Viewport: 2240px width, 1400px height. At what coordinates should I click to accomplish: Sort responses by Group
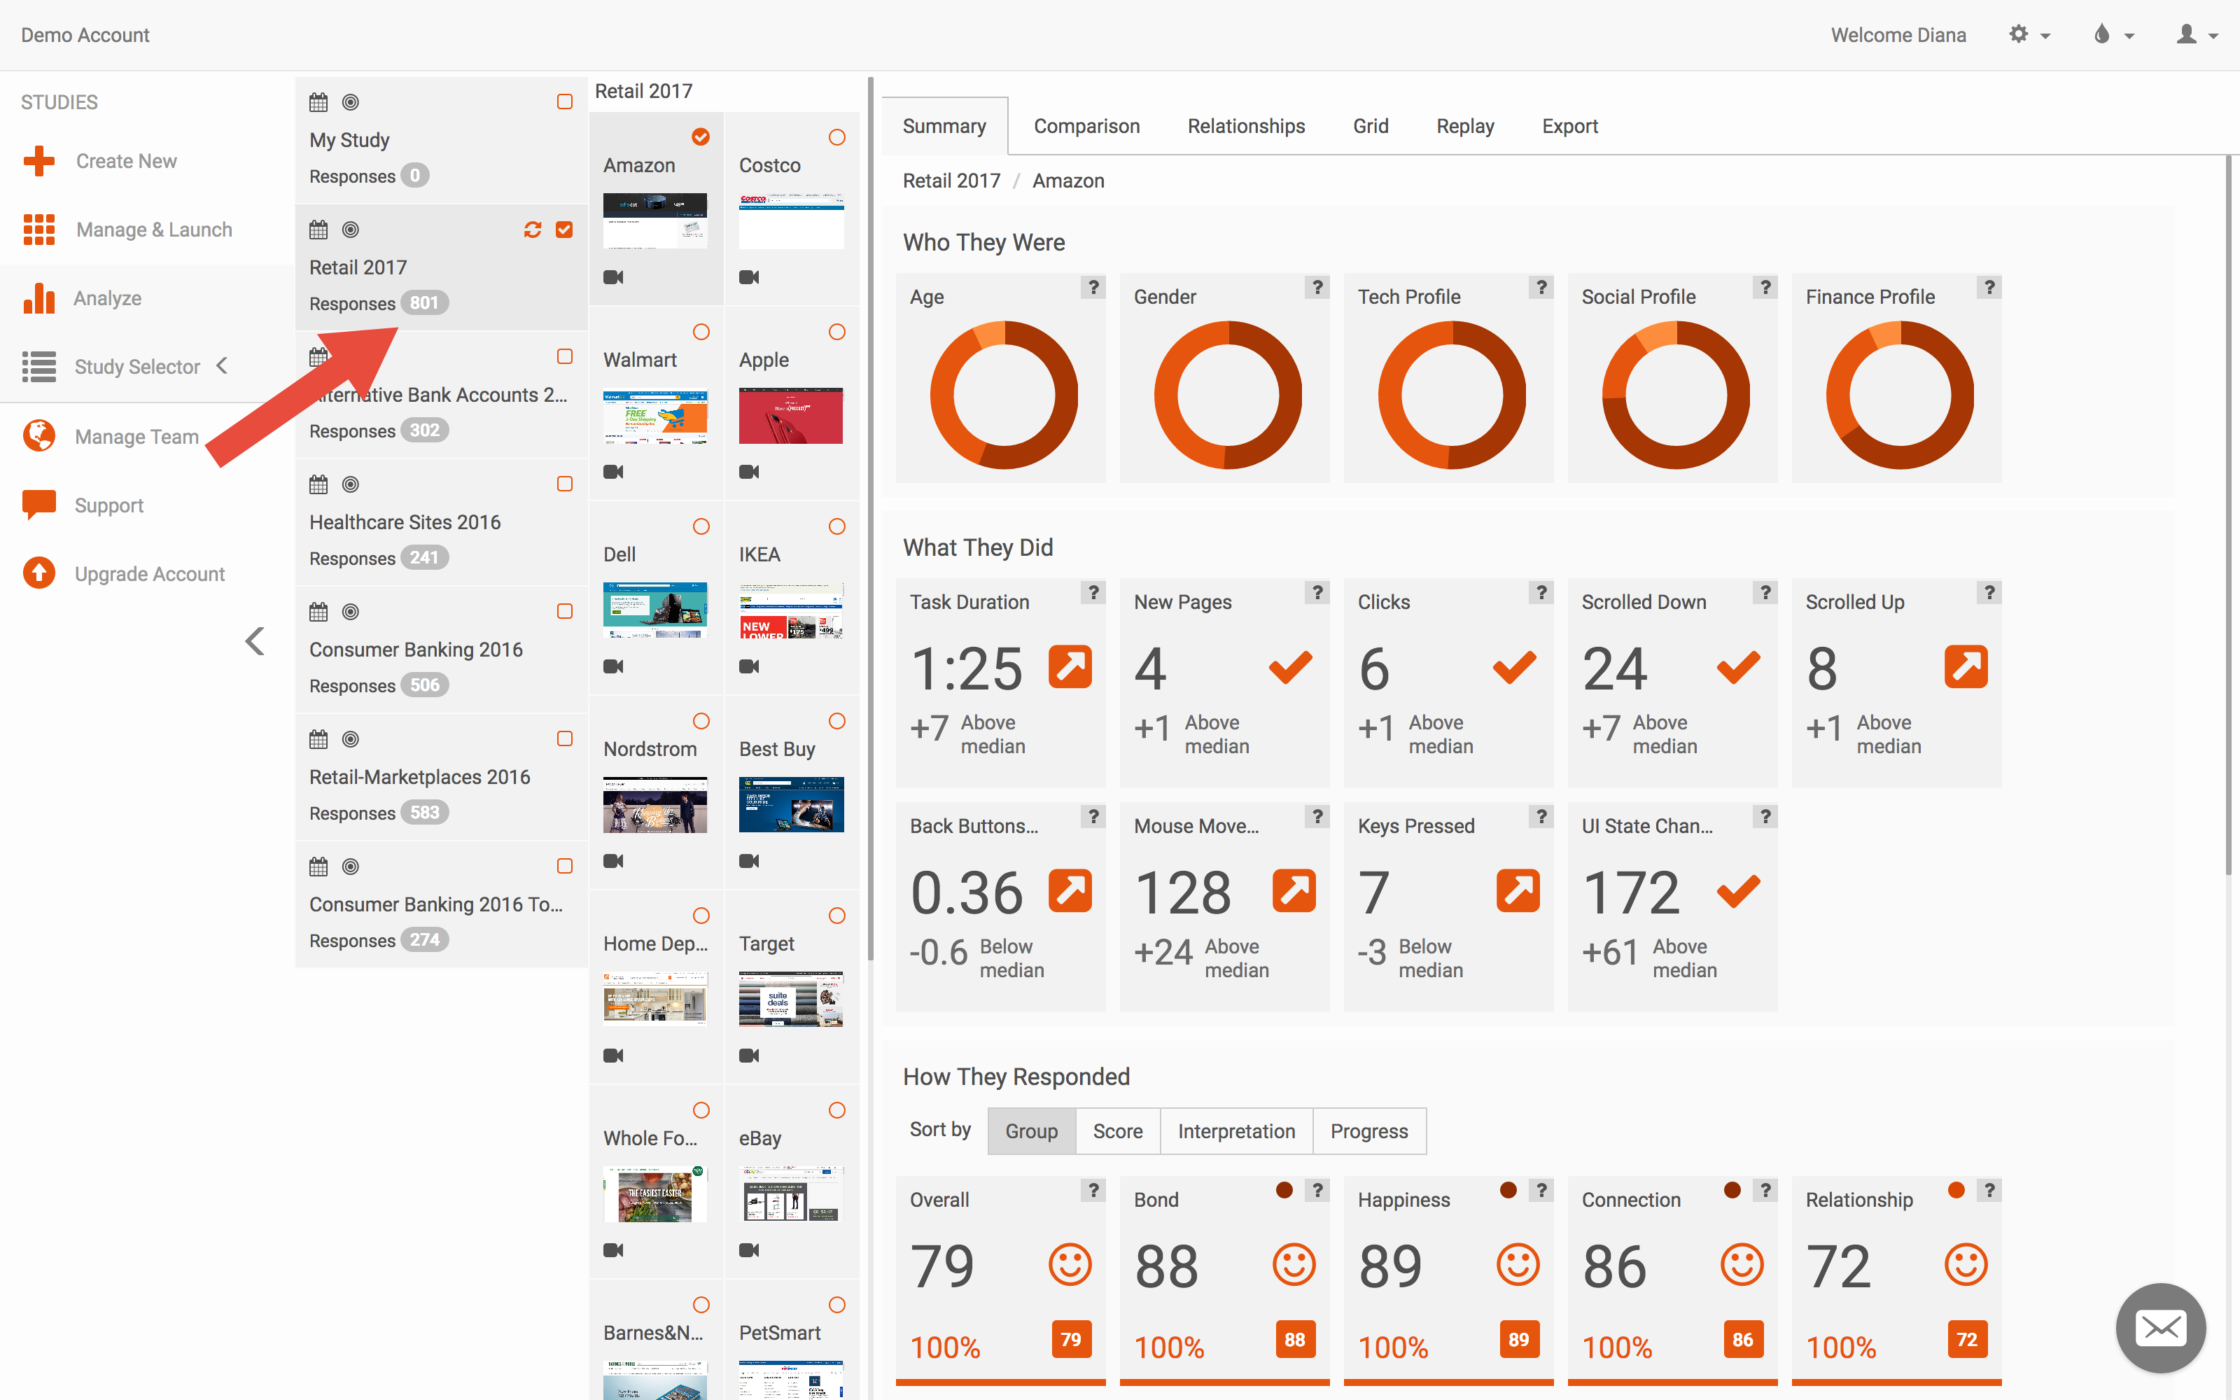[1031, 1130]
